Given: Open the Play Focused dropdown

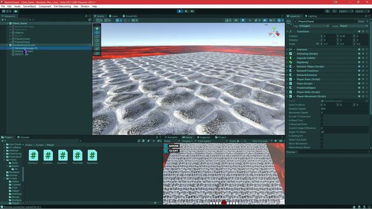Looking at the screenshot, I should pyautogui.click(x=262, y=141).
